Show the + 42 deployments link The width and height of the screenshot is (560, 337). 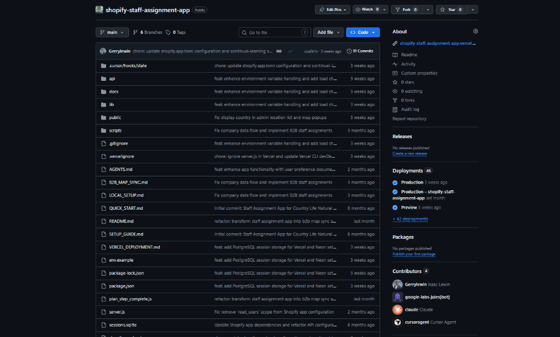click(410, 219)
